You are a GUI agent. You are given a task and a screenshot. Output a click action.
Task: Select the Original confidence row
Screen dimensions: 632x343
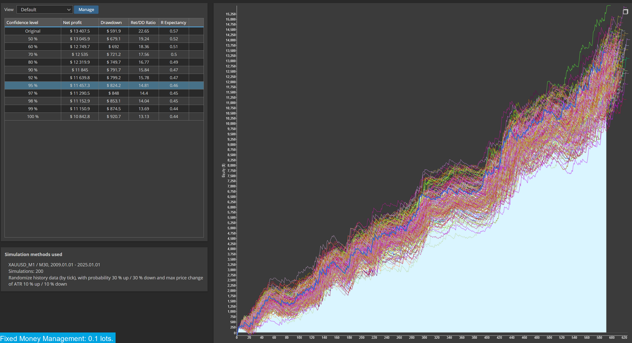(104, 31)
